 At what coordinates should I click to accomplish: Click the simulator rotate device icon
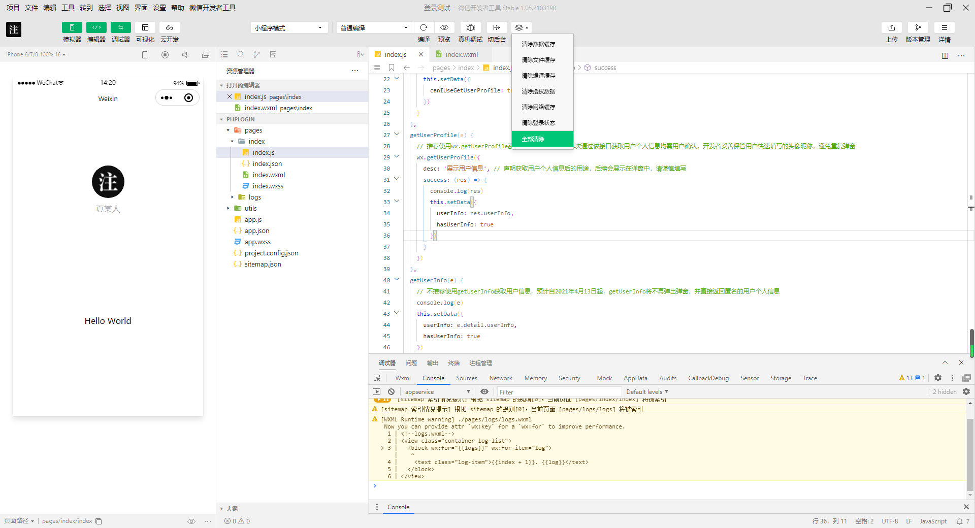[x=145, y=55]
